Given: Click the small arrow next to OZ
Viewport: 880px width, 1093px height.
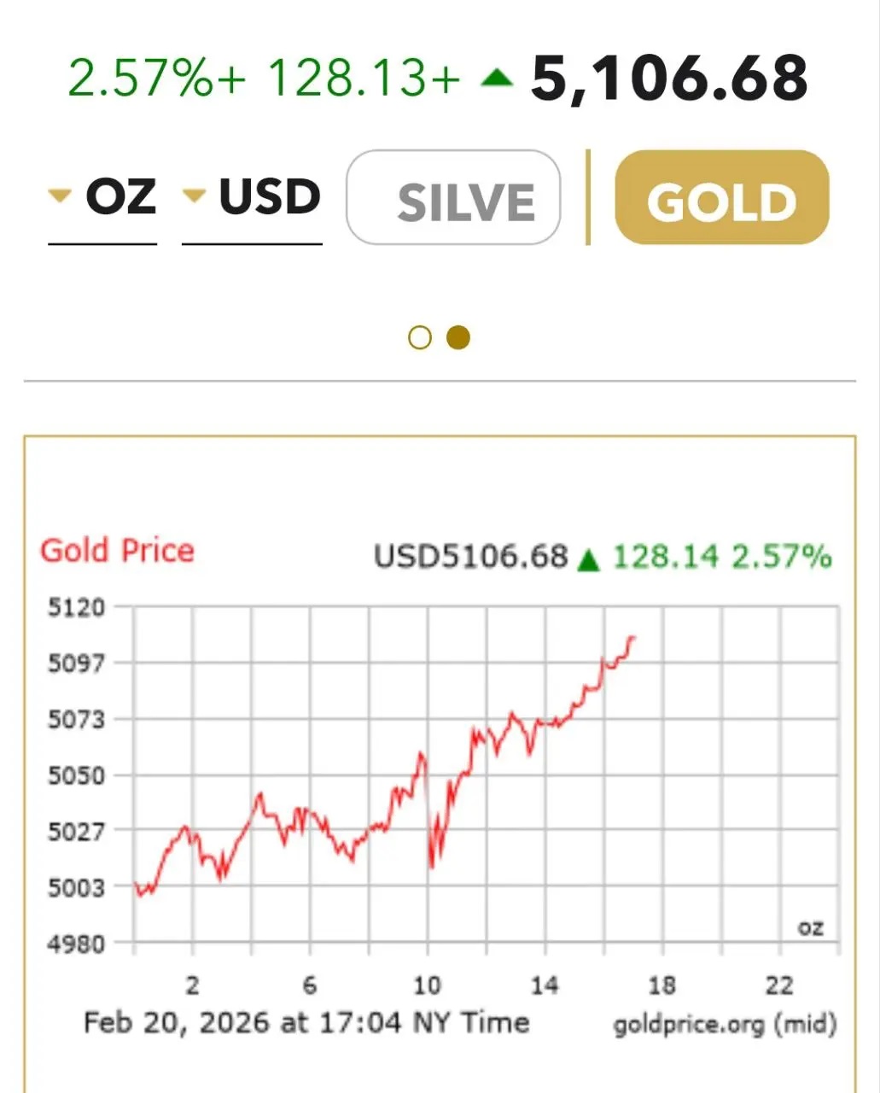Looking at the screenshot, I should [x=59, y=196].
